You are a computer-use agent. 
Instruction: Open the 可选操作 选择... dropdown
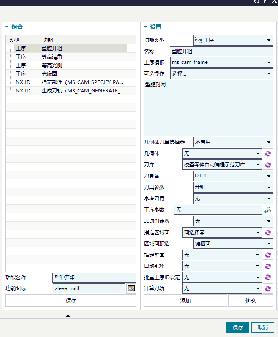pos(221,74)
